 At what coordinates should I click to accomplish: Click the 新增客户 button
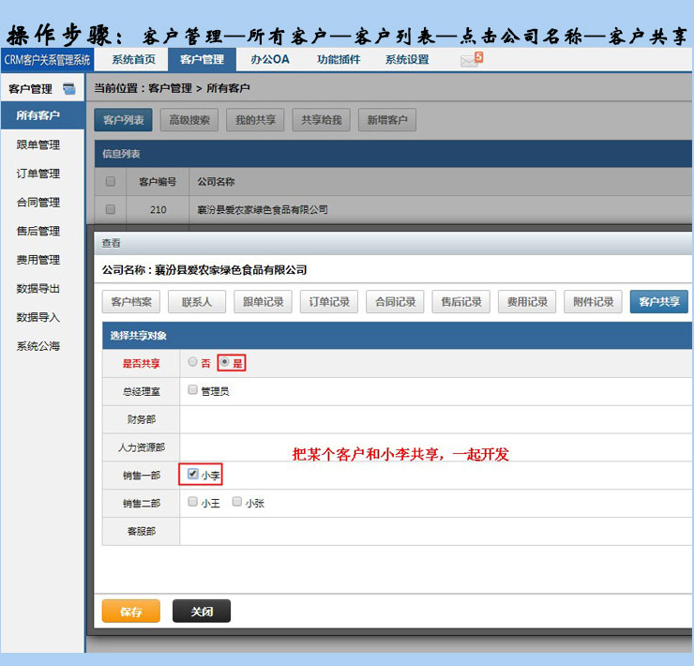click(x=387, y=120)
